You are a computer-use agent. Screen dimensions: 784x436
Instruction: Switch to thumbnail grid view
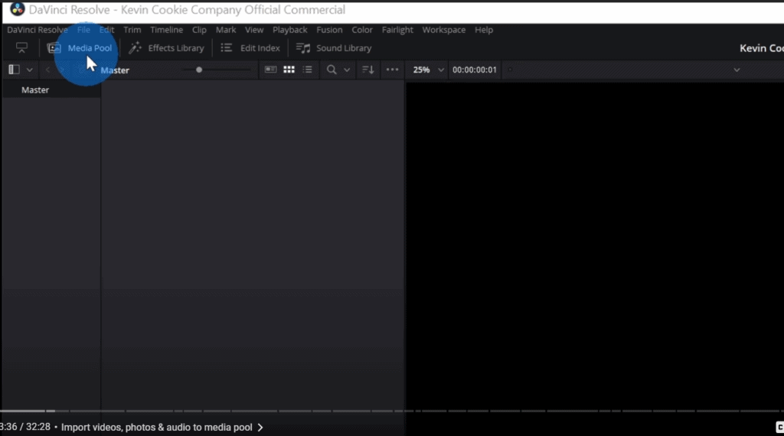(289, 70)
